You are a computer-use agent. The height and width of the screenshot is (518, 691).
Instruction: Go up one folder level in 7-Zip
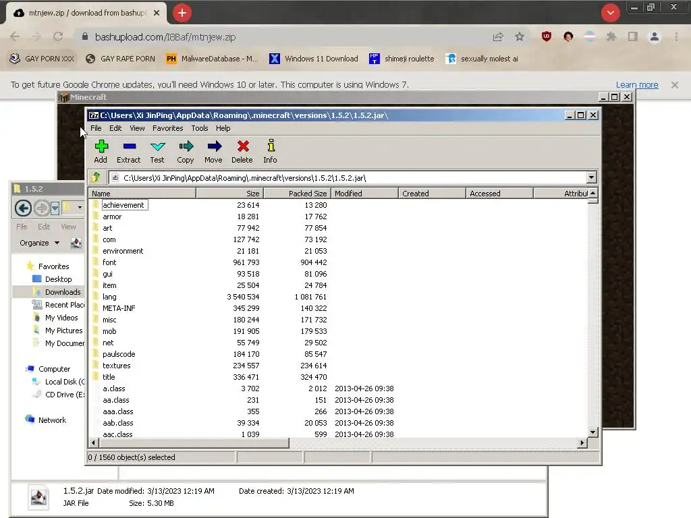[x=96, y=177]
